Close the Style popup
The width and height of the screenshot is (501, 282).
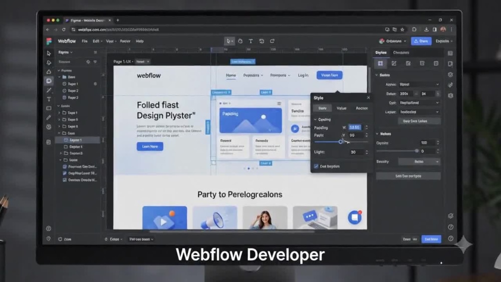click(368, 98)
